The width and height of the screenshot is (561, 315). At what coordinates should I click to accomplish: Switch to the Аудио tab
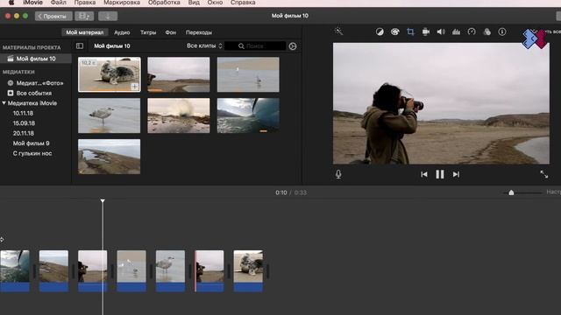[x=122, y=32]
